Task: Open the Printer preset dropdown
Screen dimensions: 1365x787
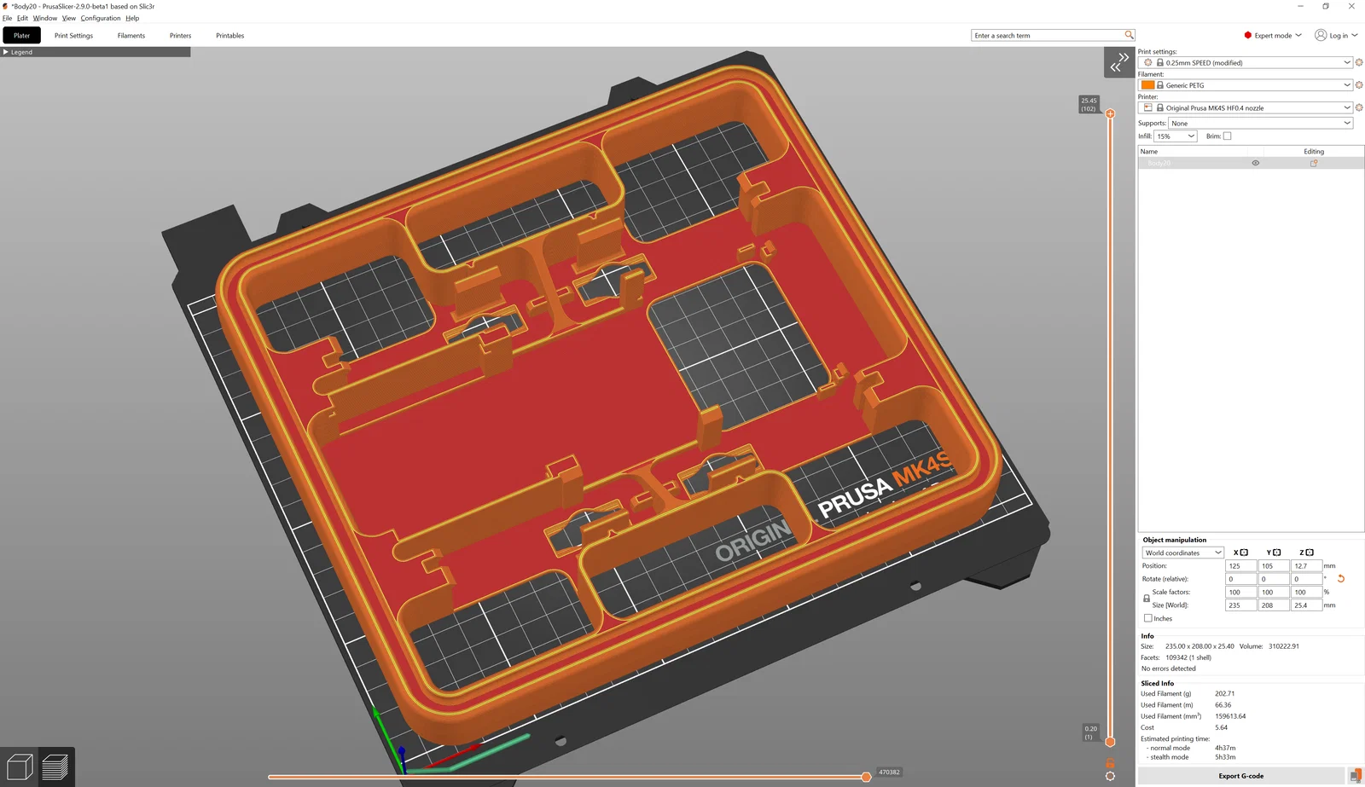Action: 1347,107
